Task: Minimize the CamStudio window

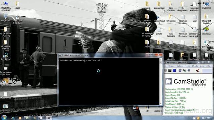Action: click(x=199, y=62)
